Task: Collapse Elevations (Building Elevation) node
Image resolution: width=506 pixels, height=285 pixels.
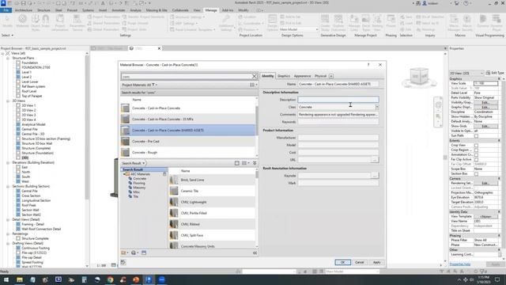Action: (8, 162)
